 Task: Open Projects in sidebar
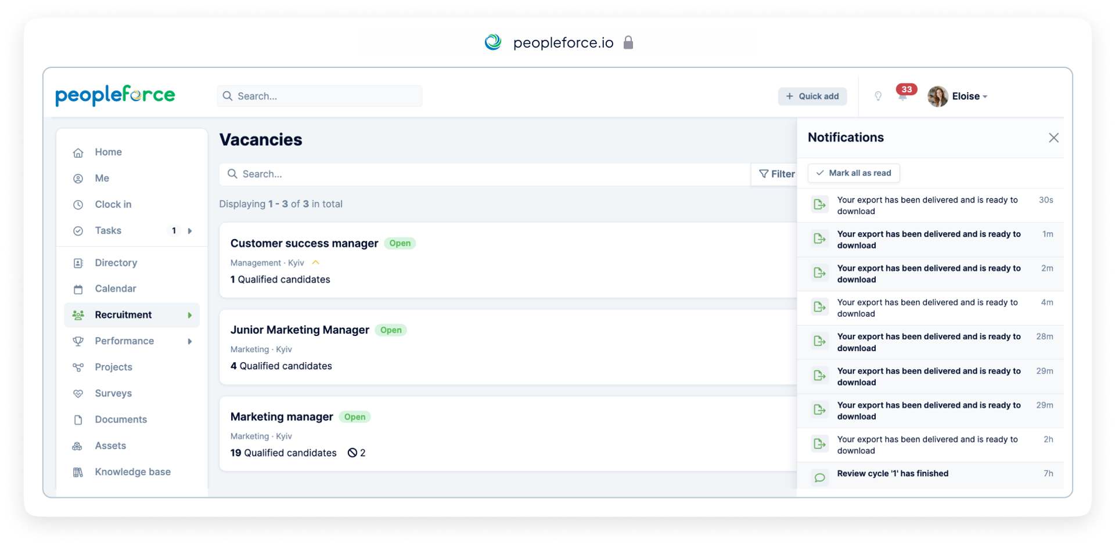[x=113, y=367]
